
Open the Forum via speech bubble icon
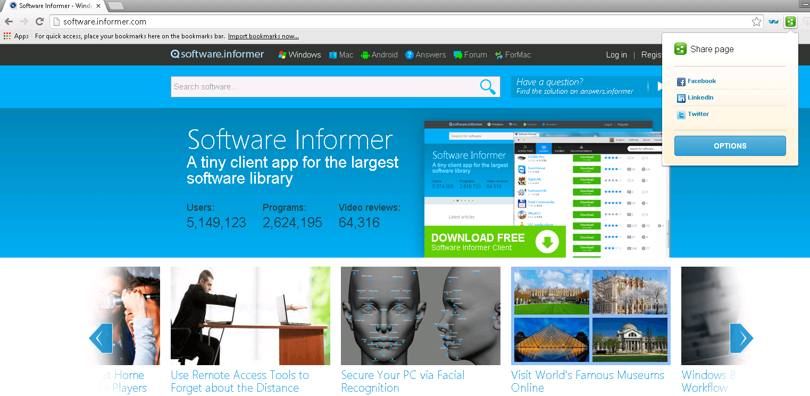tap(457, 54)
